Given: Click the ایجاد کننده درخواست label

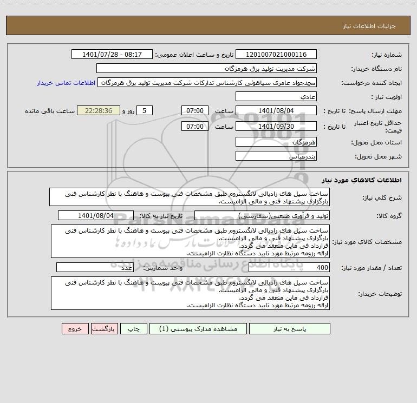Looking at the screenshot, I should 372,83.
